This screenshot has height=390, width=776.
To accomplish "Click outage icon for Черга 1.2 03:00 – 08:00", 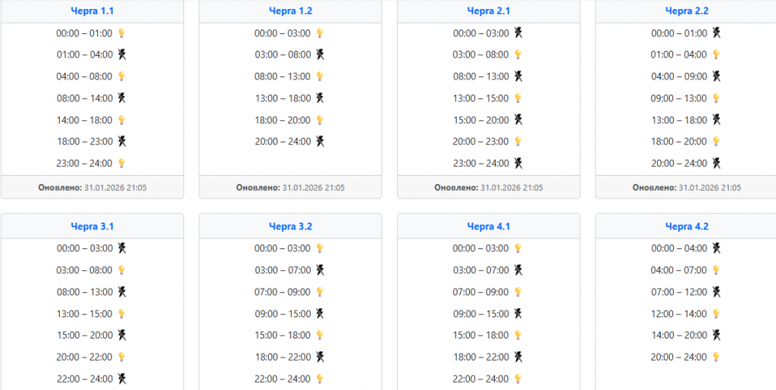I will pos(320,55).
